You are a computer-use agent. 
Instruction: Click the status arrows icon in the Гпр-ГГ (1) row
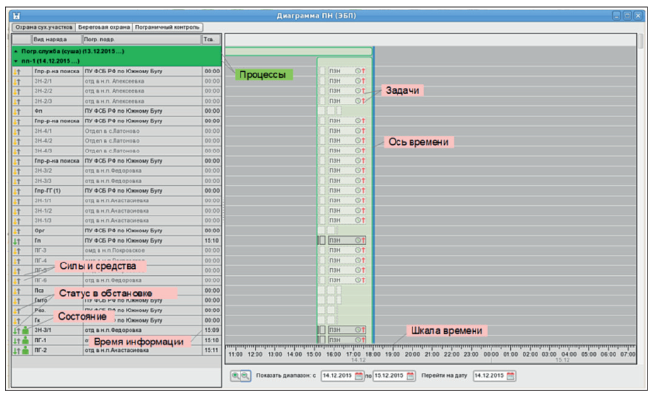click(17, 191)
